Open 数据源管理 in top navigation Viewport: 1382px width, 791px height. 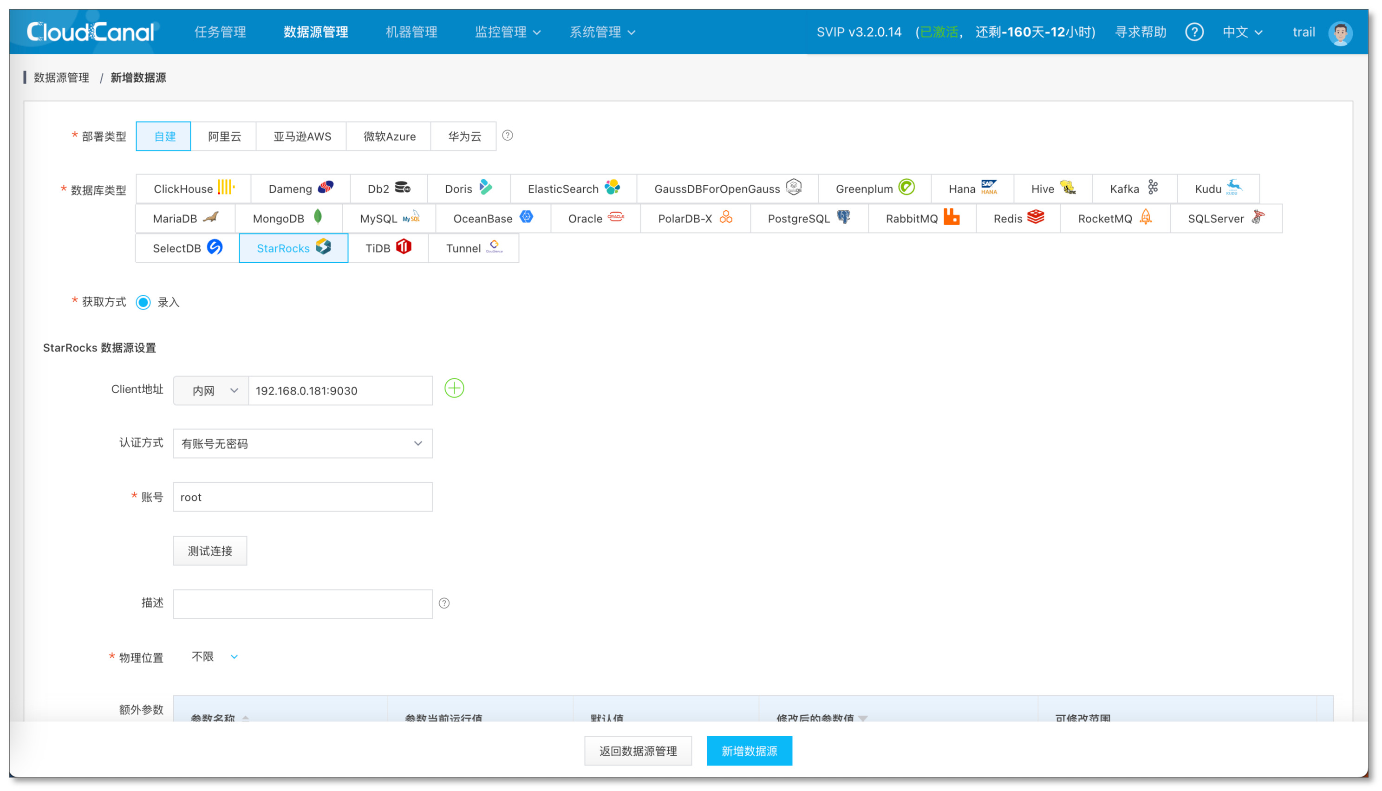coord(316,32)
